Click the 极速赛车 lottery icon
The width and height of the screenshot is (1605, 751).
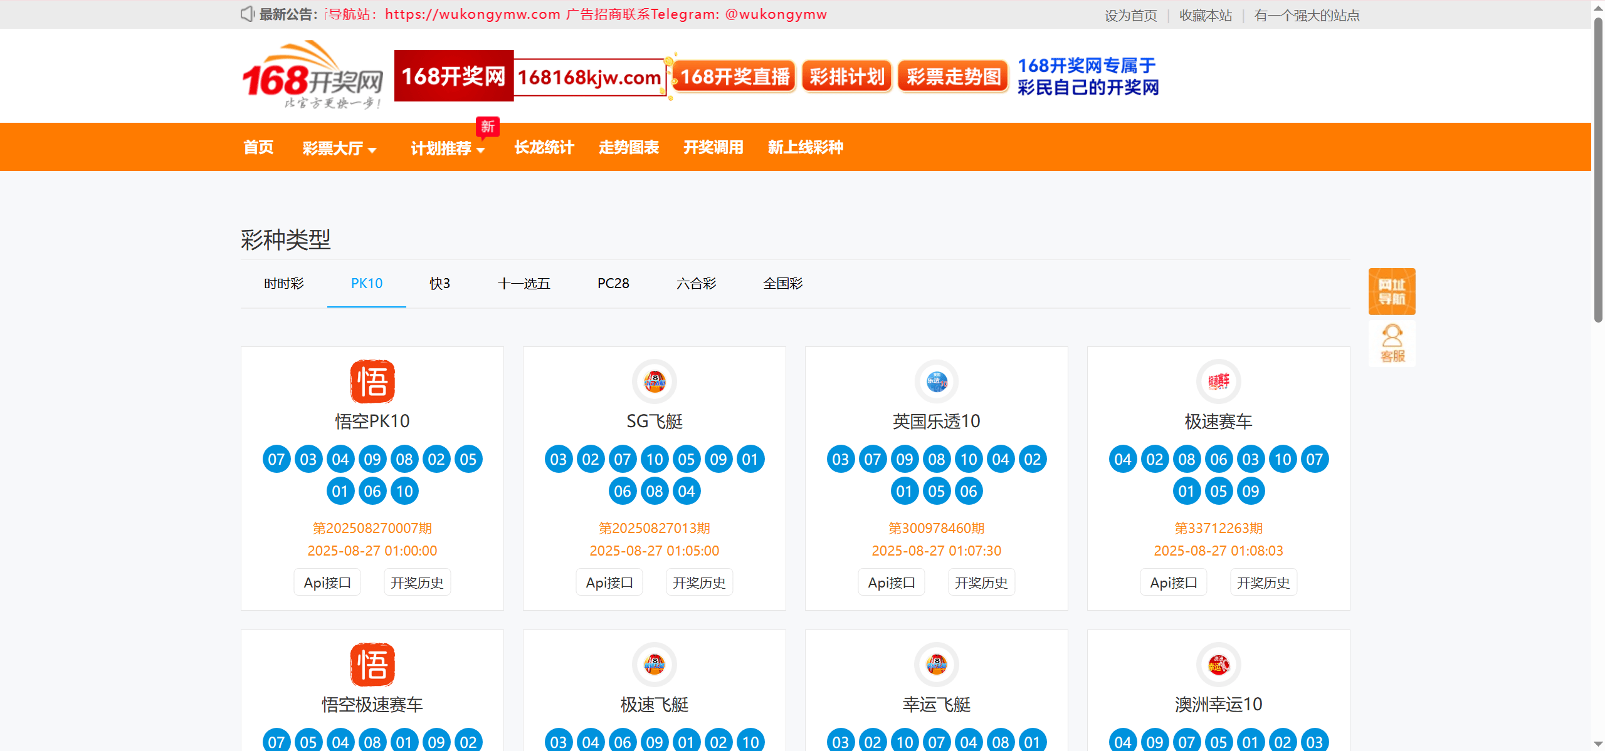pos(1218,381)
